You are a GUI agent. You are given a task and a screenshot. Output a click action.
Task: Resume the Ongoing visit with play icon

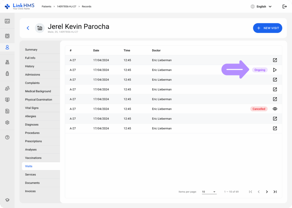275,70
